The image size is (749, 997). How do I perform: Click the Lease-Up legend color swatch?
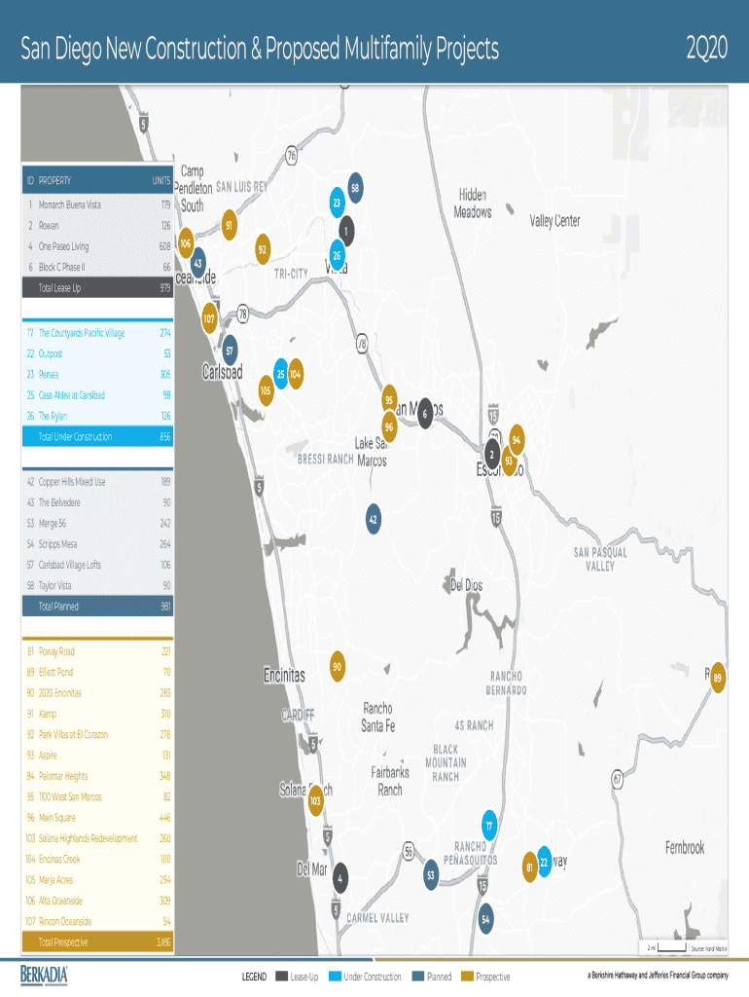pos(281,977)
